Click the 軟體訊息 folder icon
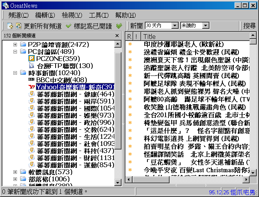 pos(23,172)
